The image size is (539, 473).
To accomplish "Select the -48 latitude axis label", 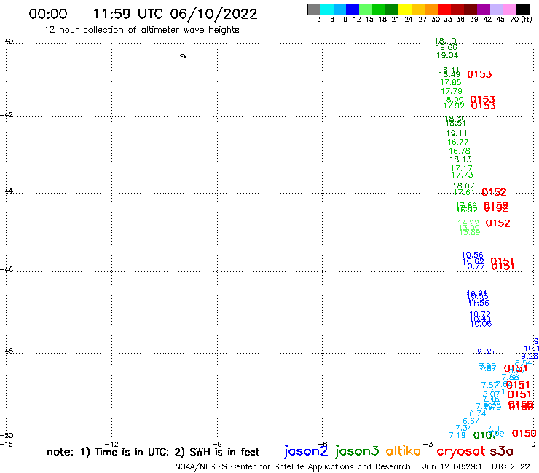I will coord(7,351).
